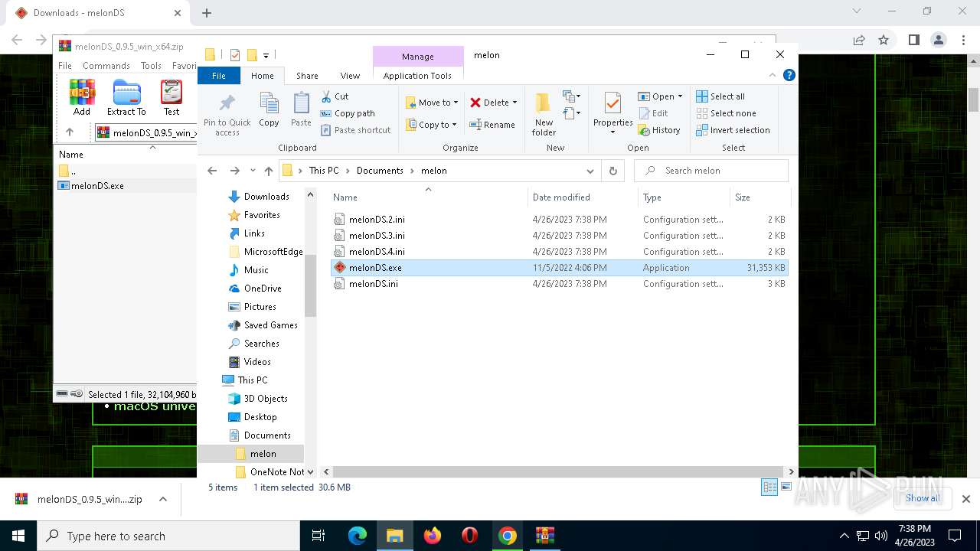
Task: Open Properties from the ribbon
Action: (x=612, y=112)
